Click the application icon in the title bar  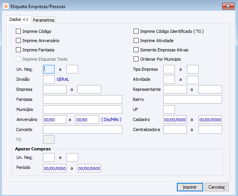pyautogui.click(x=5, y=6)
